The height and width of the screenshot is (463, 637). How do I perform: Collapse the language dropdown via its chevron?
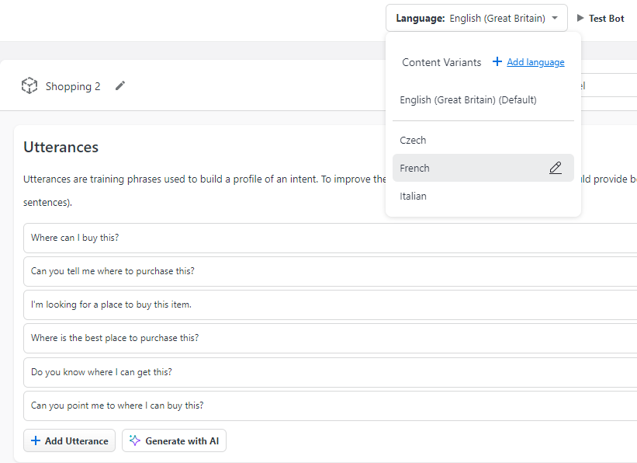tap(554, 17)
